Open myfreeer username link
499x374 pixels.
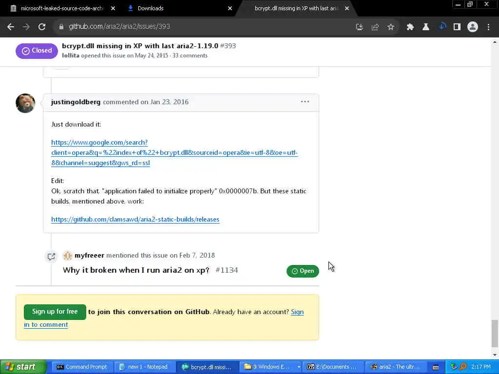tap(90, 255)
